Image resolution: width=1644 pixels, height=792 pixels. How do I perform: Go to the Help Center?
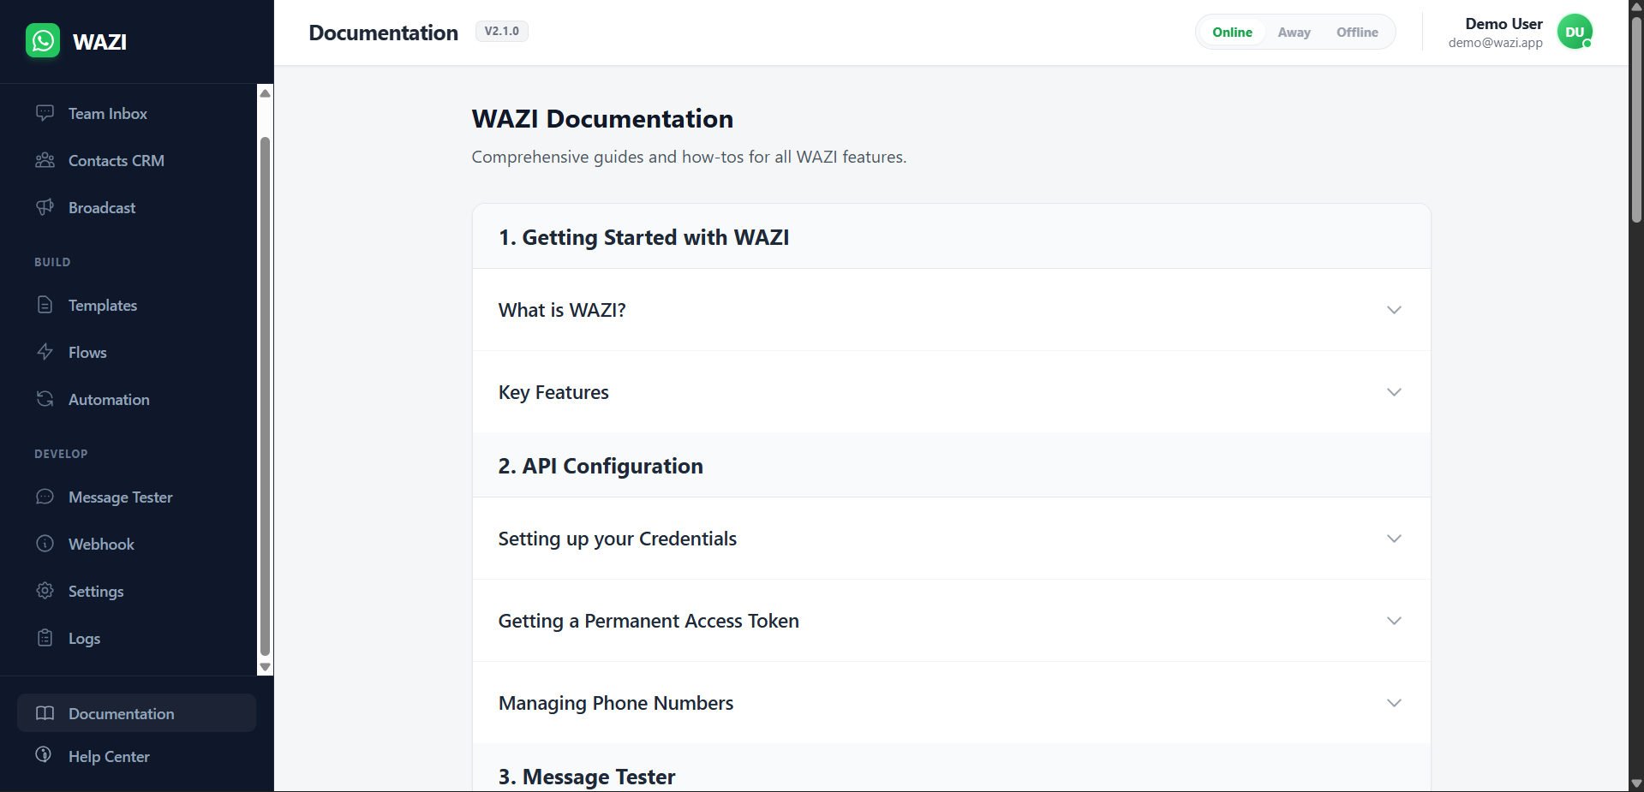coord(109,756)
